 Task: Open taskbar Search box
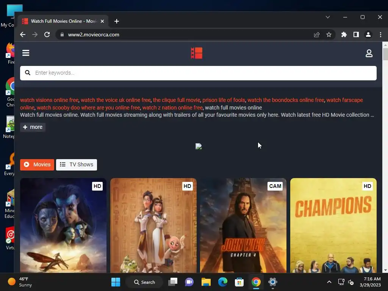pyautogui.click(x=144, y=282)
